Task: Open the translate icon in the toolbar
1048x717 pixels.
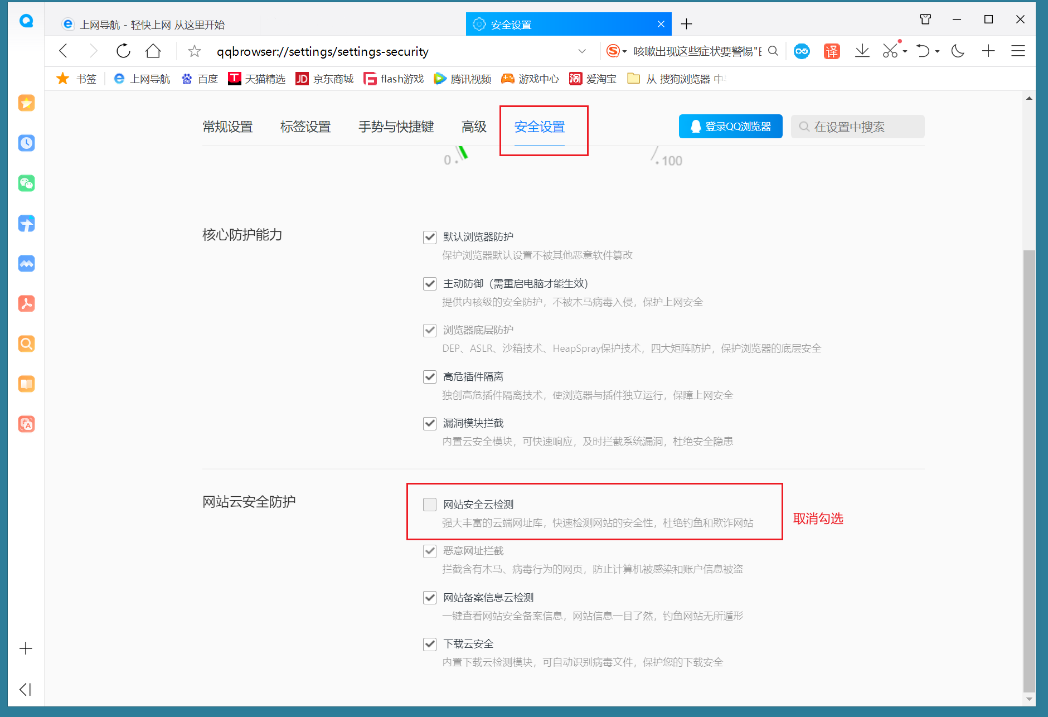Action: pos(831,51)
